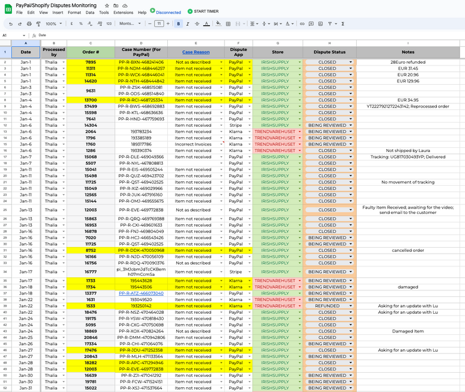Toggle Strikethrough formatting
The width and height of the screenshot is (465, 392).
pyautogui.click(x=197, y=24)
